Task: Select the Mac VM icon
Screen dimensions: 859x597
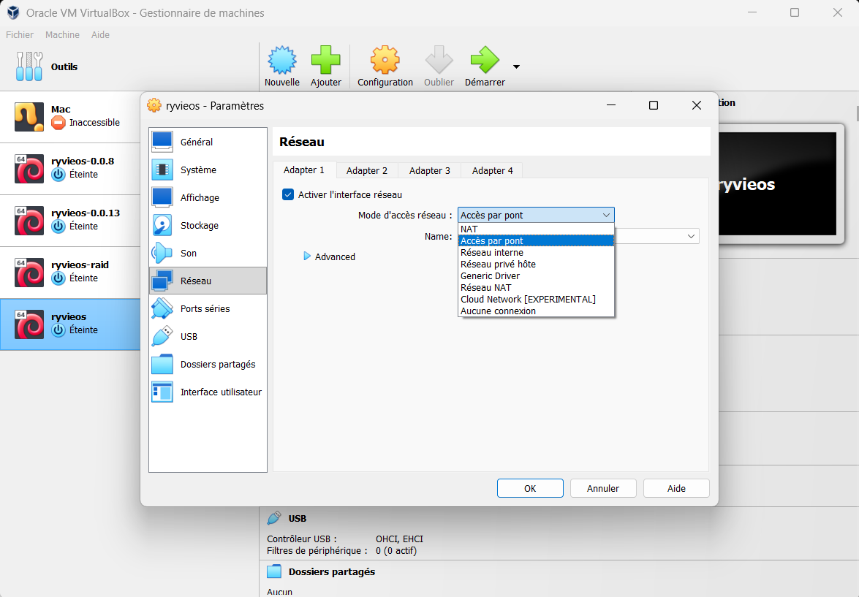Action: click(29, 117)
